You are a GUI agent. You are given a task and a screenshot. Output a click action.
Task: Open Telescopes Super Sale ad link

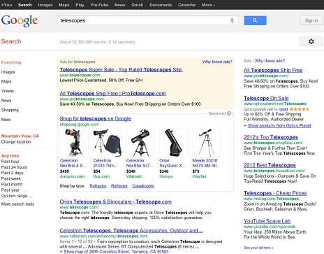click(x=121, y=69)
